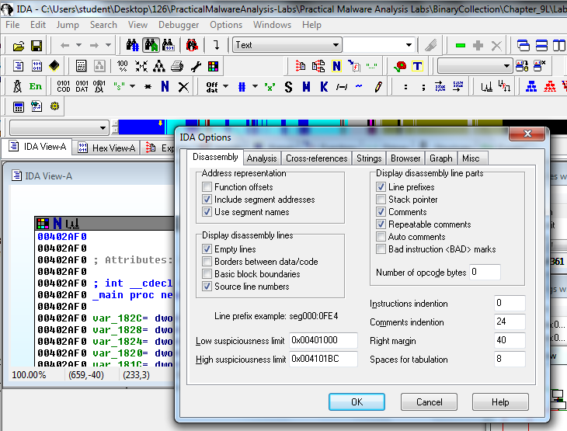Image resolution: width=567 pixels, height=431 pixels.
Task: Open the calculator icon
Action: [18, 107]
